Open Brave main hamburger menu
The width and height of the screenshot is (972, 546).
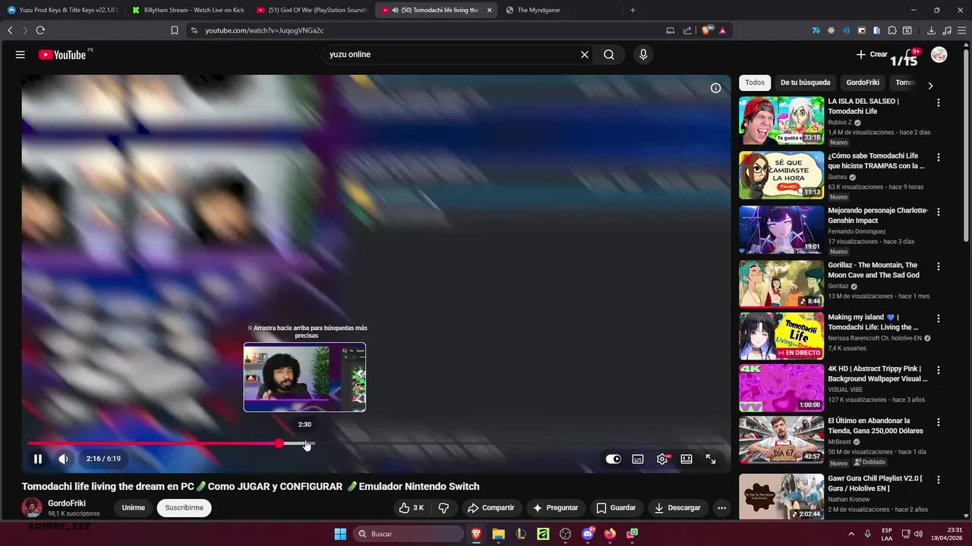pos(961,30)
